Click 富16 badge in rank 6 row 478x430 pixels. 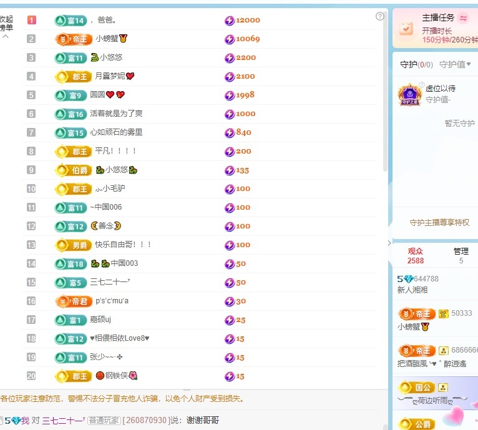pyautogui.click(x=71, y=114)
